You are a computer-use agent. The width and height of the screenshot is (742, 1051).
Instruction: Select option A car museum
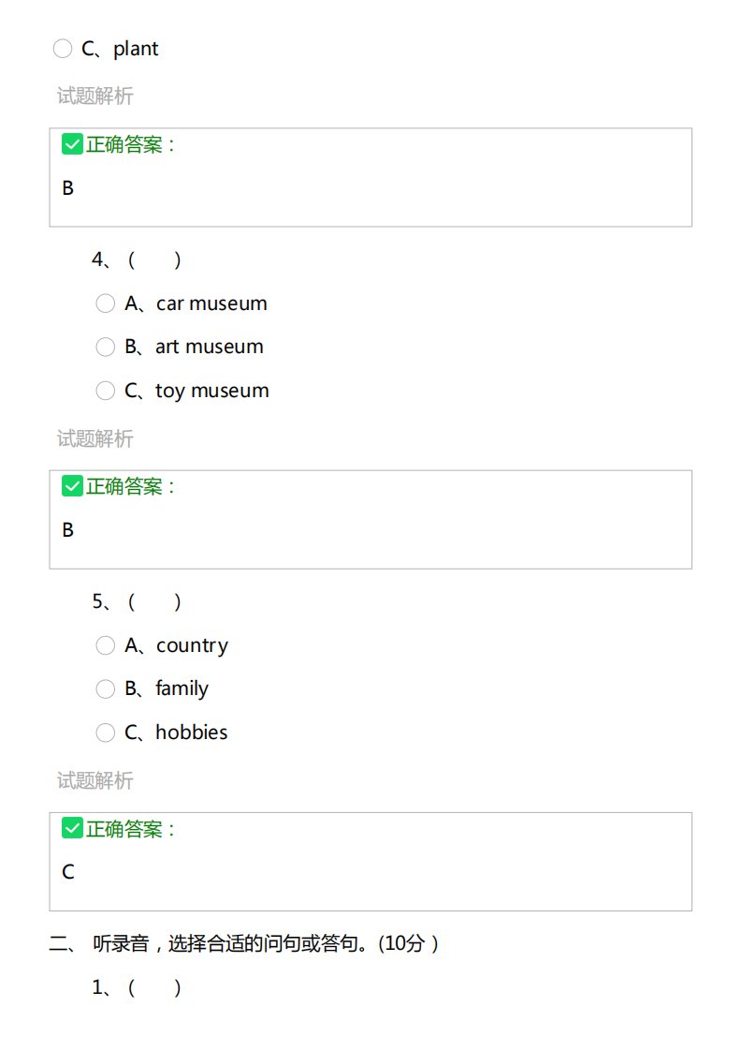(105, 303)
